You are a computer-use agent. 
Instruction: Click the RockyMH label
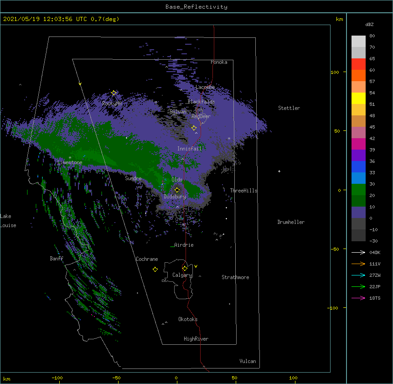(112, 104)
